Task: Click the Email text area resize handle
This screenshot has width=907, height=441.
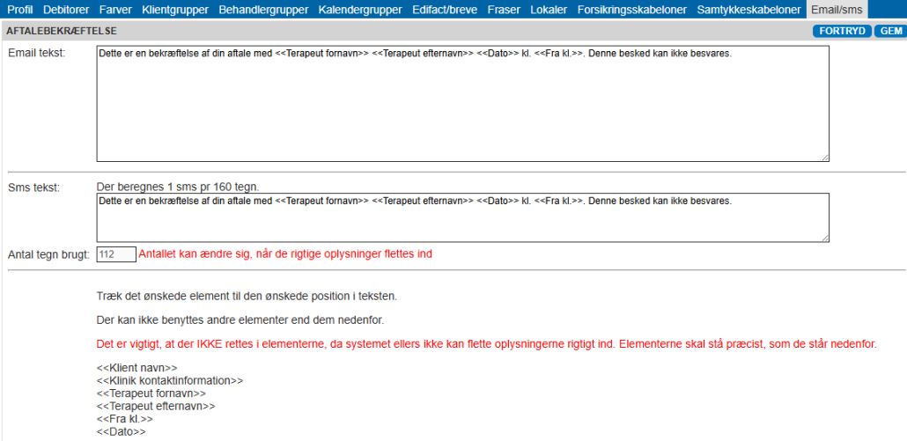Action: (x=824, y=158)
